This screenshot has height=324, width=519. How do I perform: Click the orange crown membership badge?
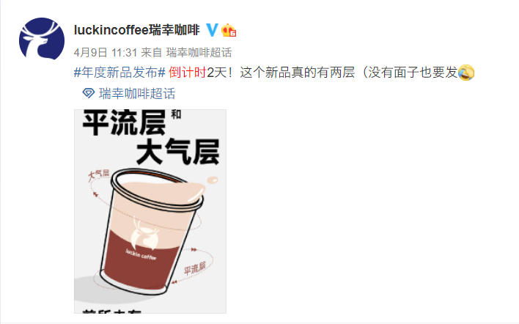tap(229, 31)
